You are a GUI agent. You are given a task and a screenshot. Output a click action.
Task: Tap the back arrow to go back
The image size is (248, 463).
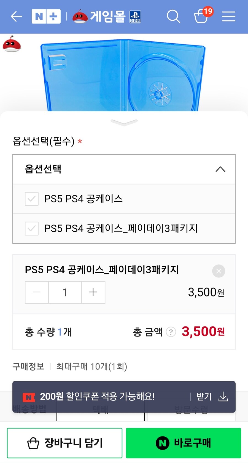pos(16,17)
